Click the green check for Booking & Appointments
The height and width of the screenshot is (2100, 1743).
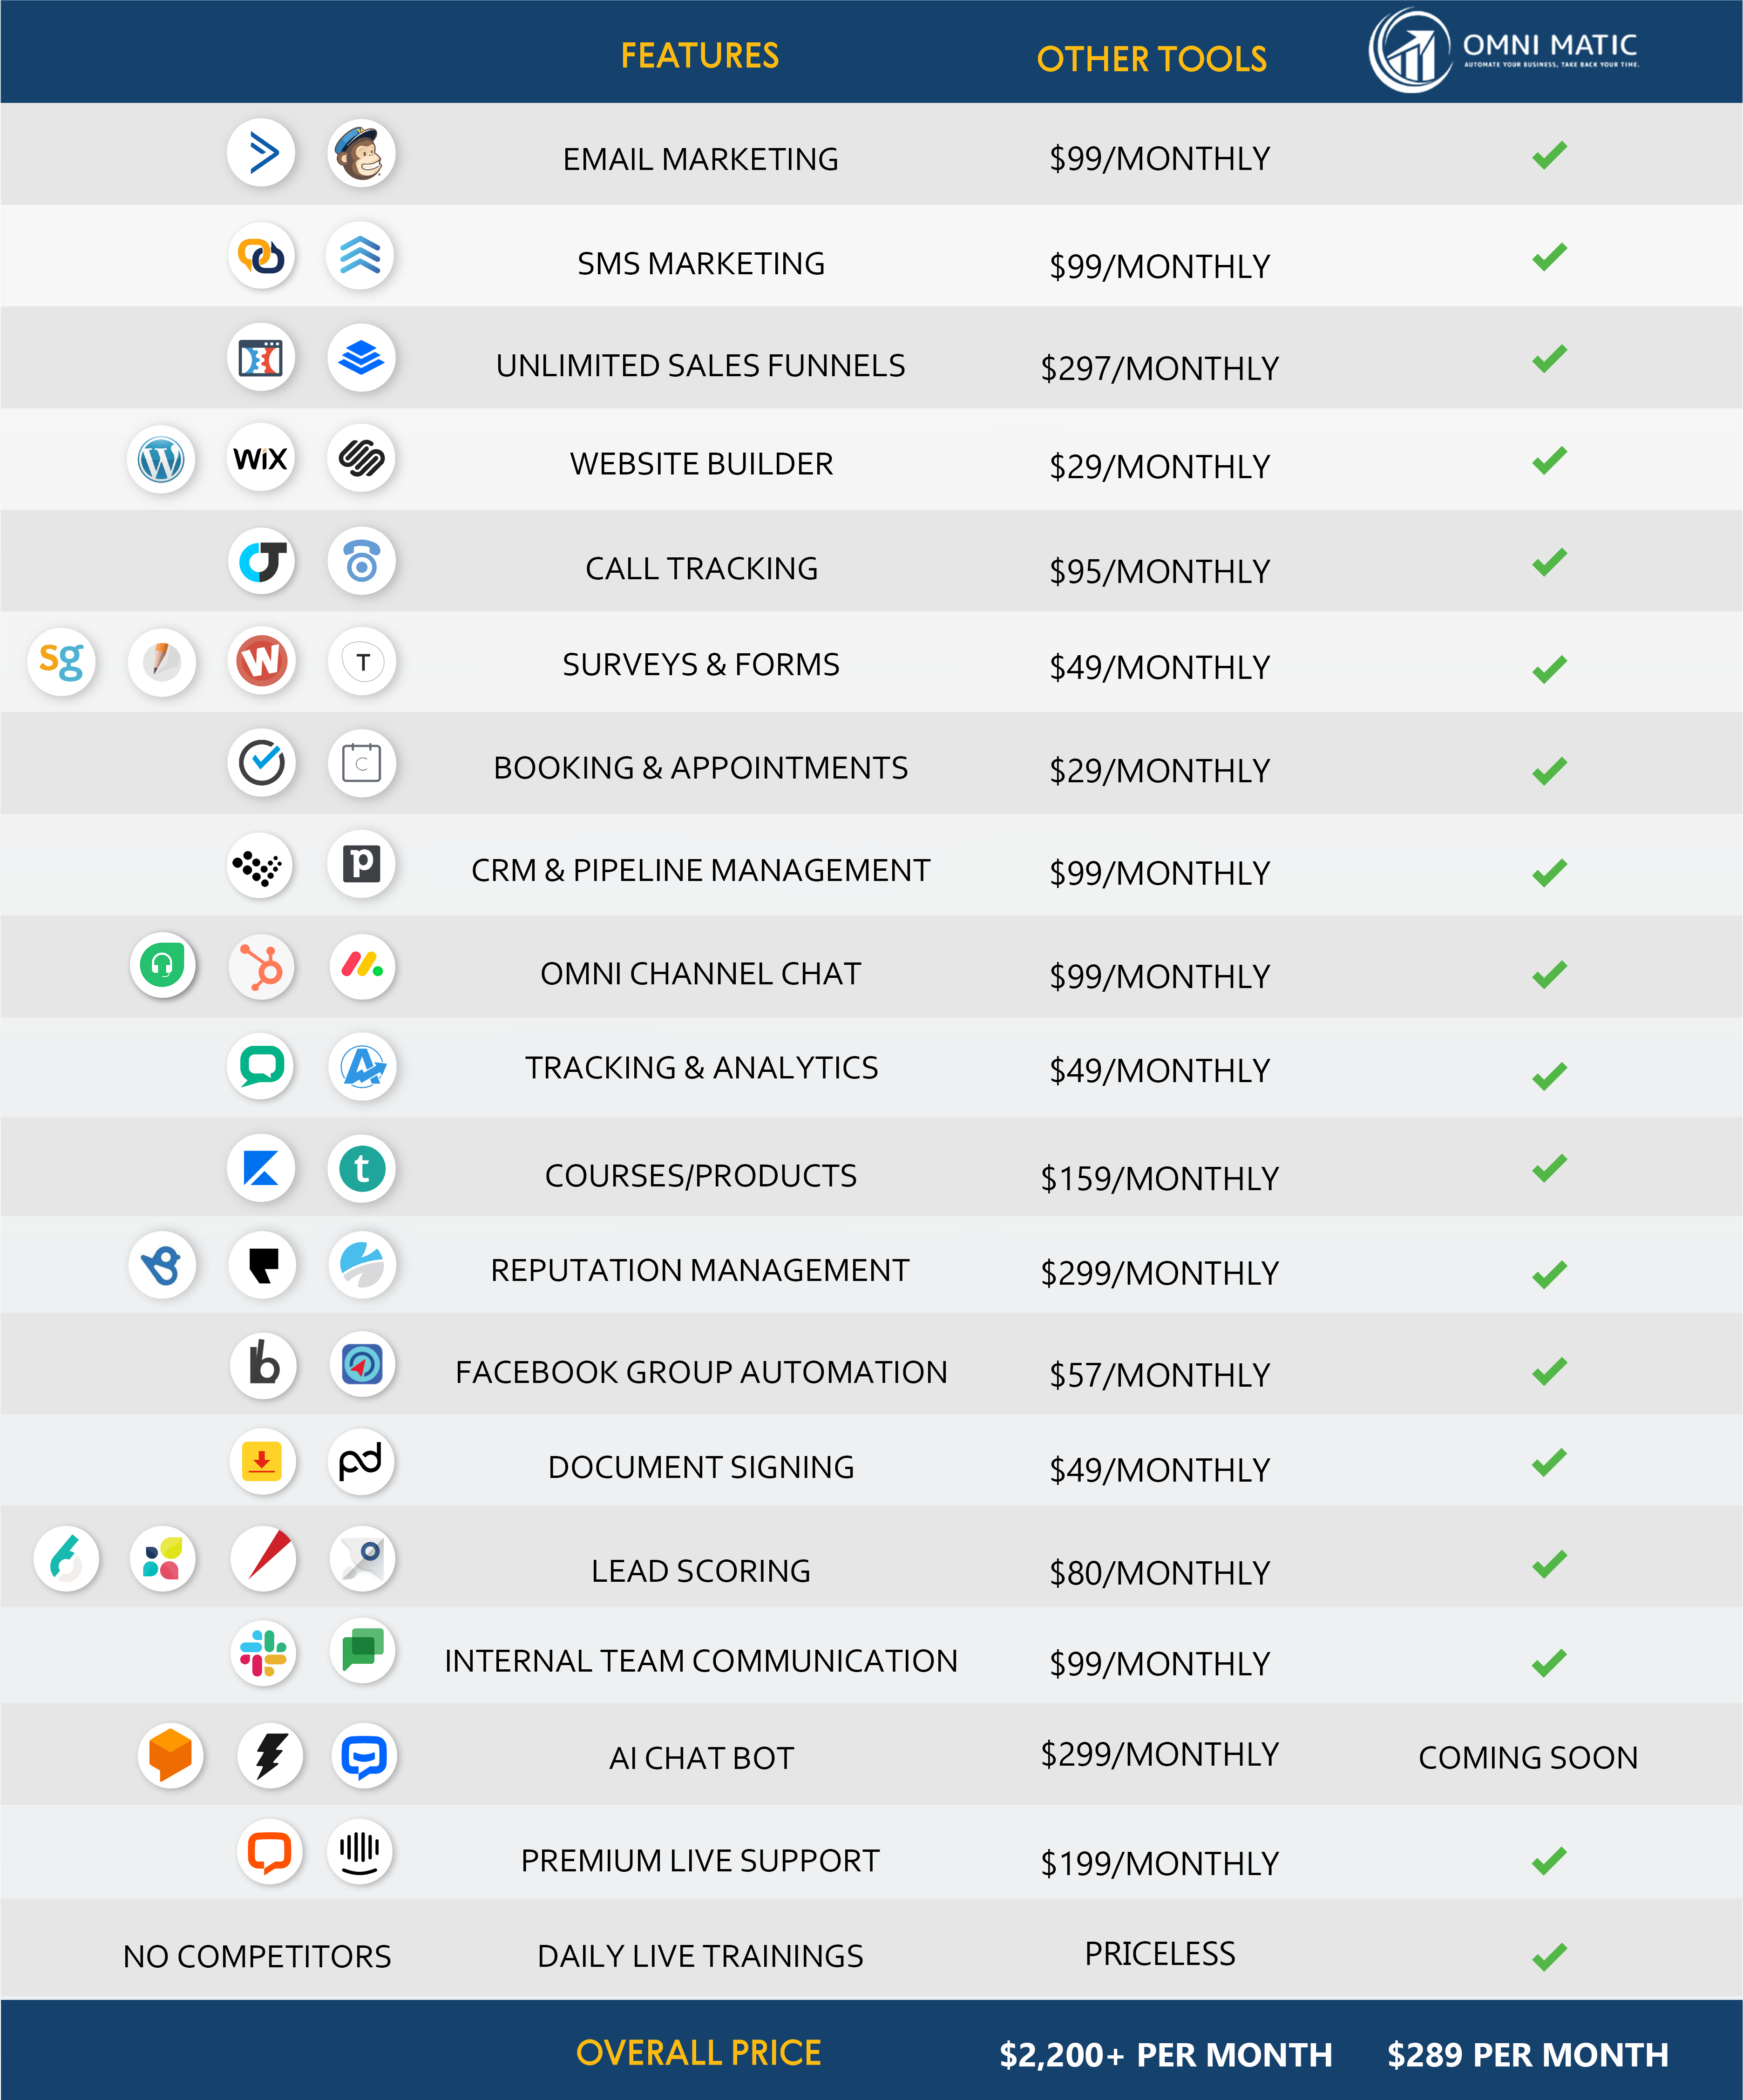tap(1549, 771)
